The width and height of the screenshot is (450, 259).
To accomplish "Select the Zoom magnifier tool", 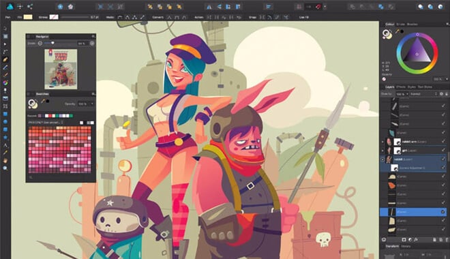I will point(5,168).
